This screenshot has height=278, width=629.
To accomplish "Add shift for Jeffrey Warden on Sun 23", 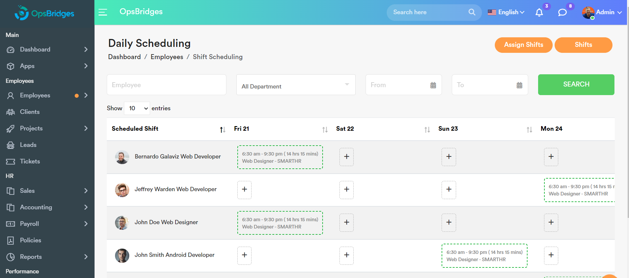I will coord(449,190).
